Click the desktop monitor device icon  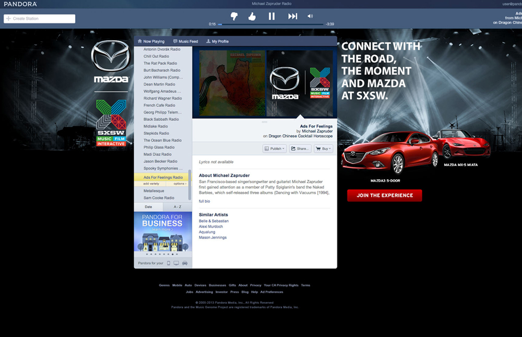pos(176,263)
